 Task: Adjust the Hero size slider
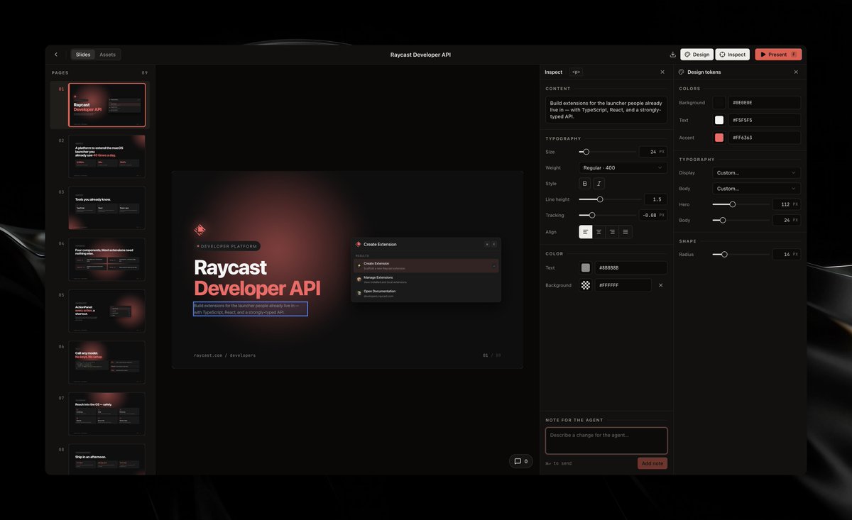click(x=741, y=204)
